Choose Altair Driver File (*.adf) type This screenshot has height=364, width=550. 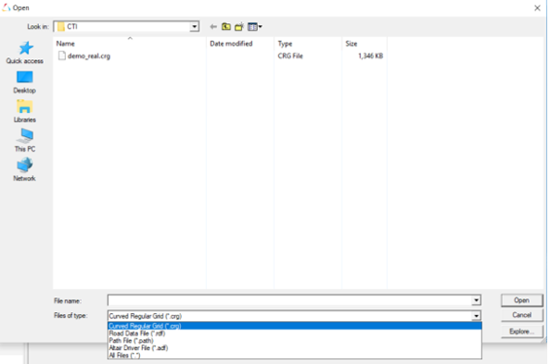[295, 348]
